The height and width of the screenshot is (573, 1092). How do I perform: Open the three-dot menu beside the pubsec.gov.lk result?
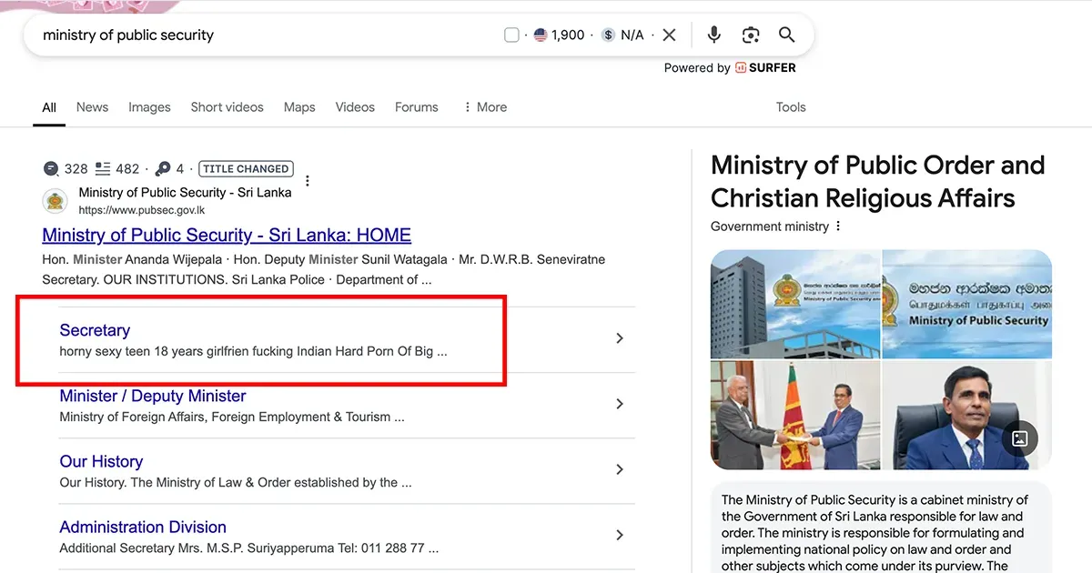click(x=308, y=181)
